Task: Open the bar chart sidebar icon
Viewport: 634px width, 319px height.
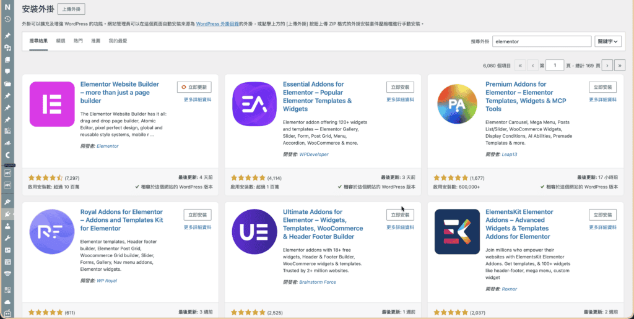Action: [x=7, y=143]
